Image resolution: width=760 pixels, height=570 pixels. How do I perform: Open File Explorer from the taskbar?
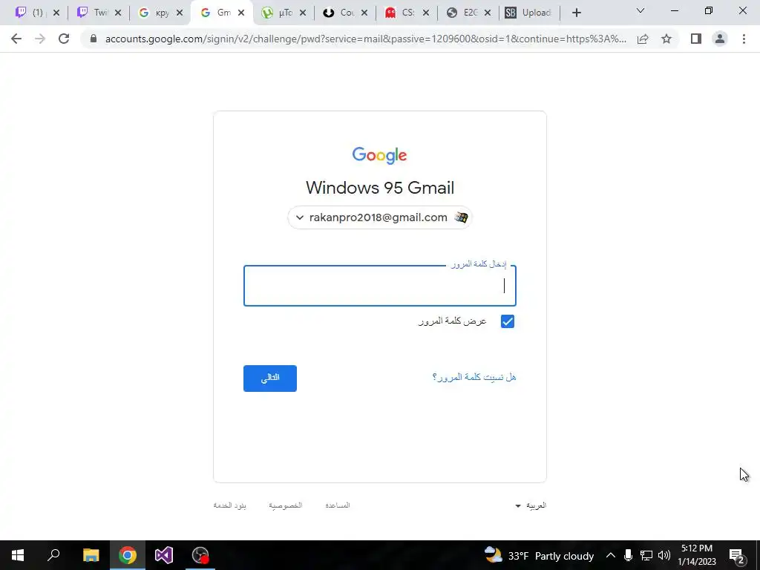[x=91, y=555]
